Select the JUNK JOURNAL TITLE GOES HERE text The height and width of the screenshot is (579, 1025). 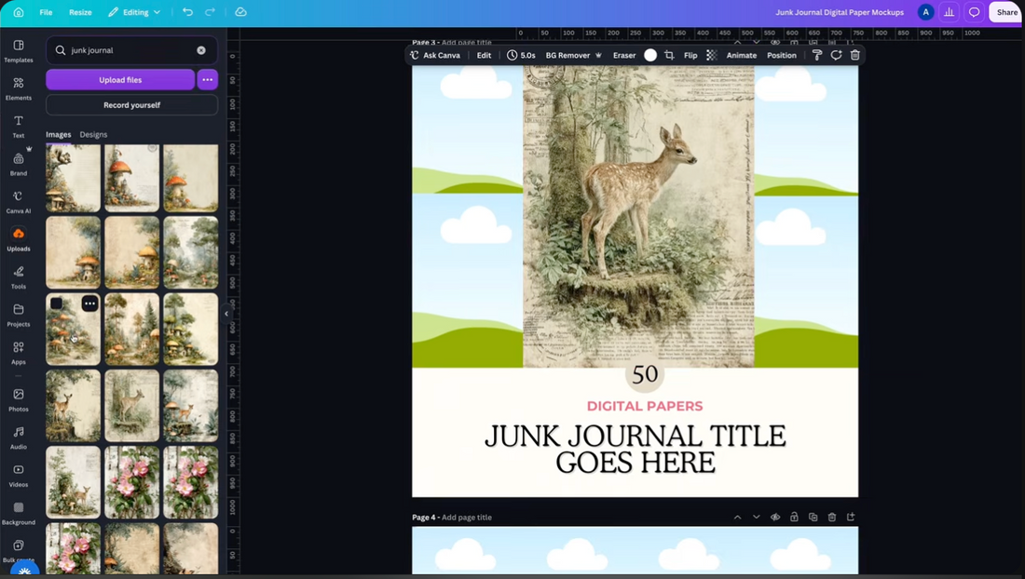[x=635, y=449]
